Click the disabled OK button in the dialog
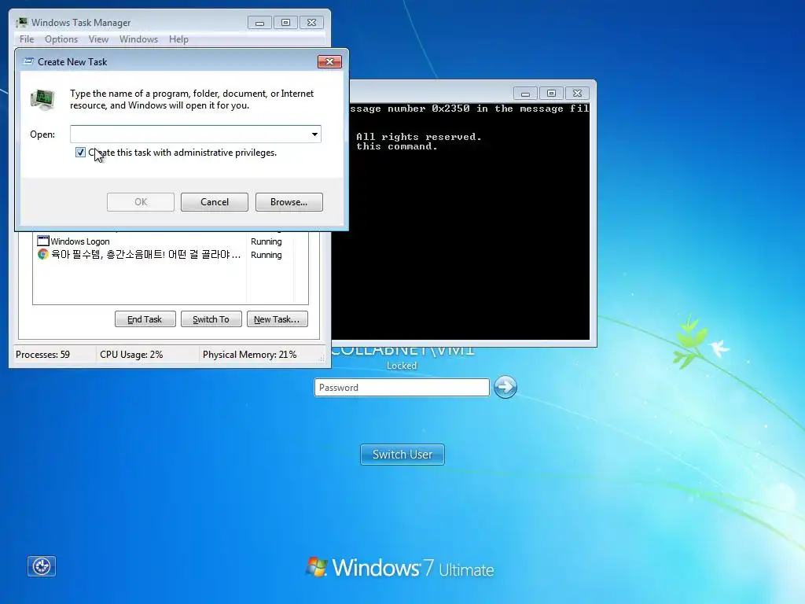This screenshot has height=604, width=805. point(141,202)
